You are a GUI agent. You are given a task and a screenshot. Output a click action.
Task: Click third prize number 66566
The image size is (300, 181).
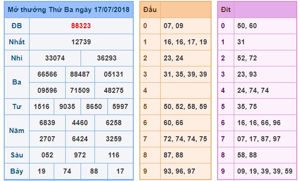[47, 74]
